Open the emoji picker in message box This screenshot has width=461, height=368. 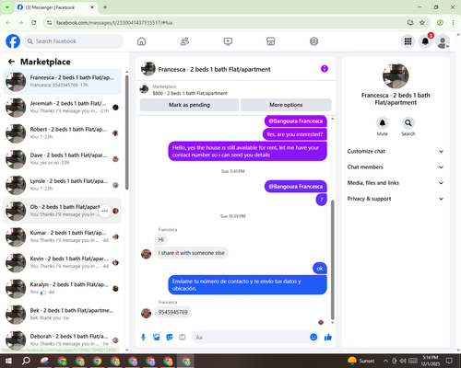pyautogui.click(x=313, y=338)
